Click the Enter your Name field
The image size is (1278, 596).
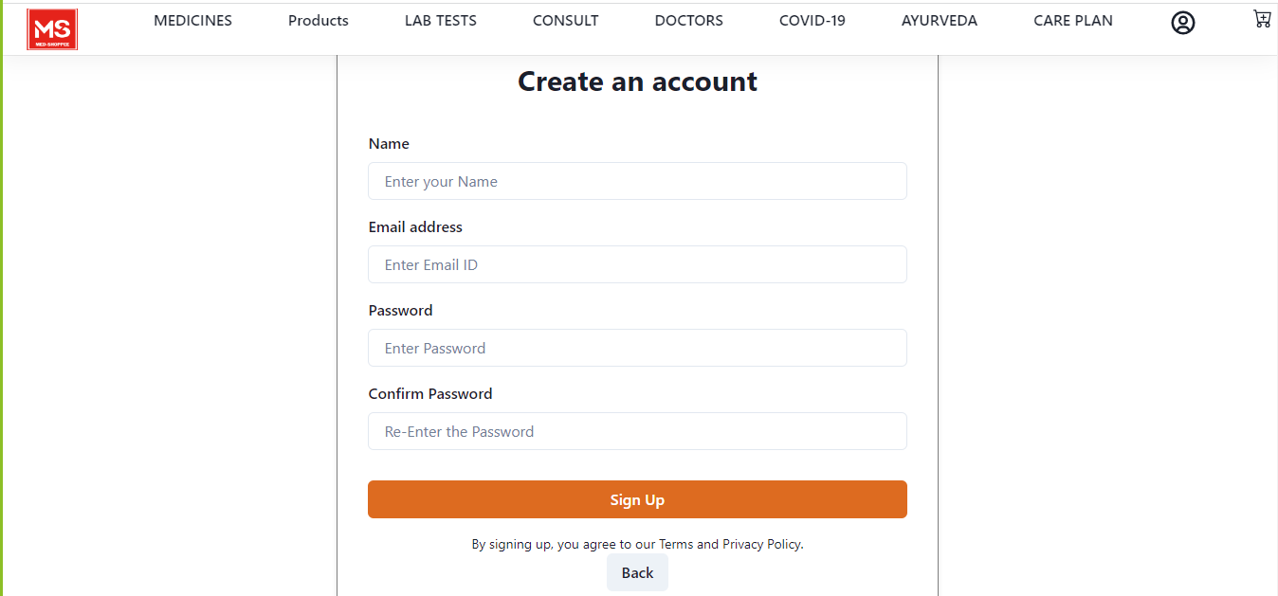pyautogui.click(x=637, y=181)
